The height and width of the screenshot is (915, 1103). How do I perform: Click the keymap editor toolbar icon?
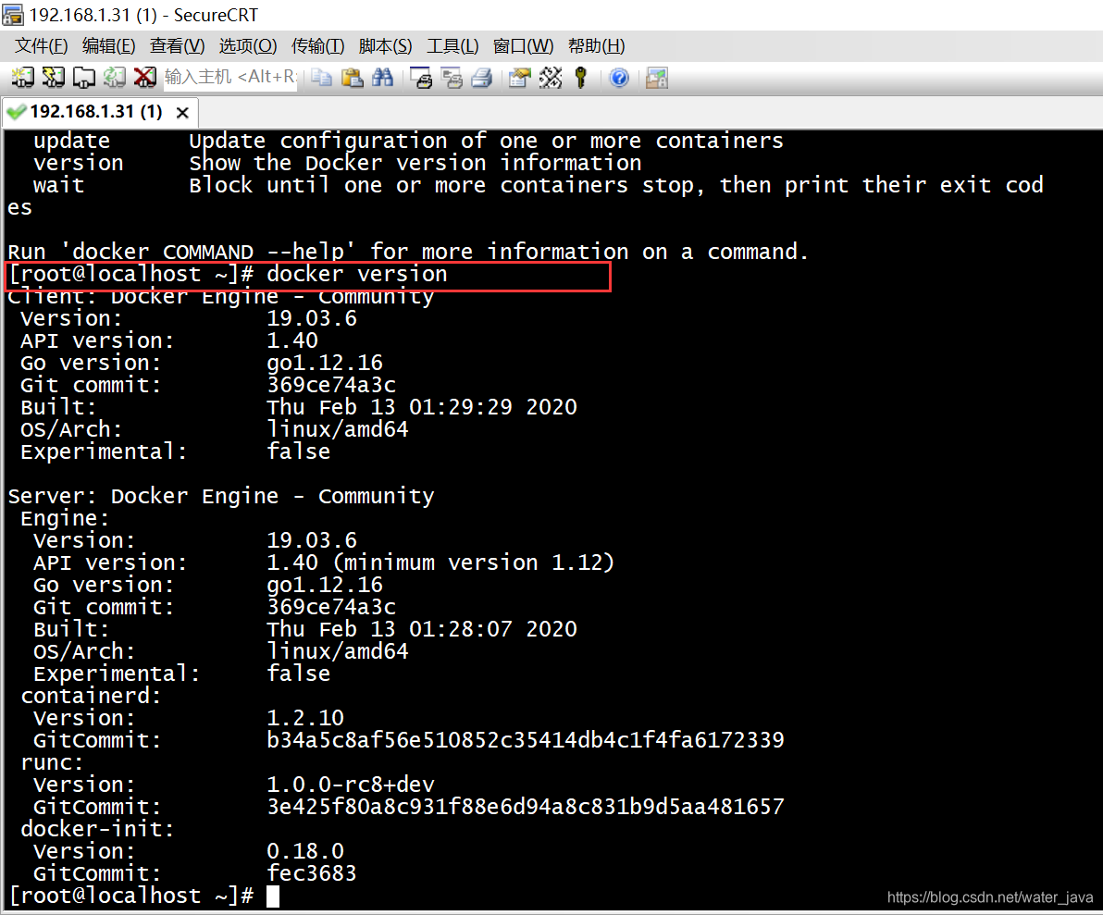pyautogui.click(x=551, y=78)
